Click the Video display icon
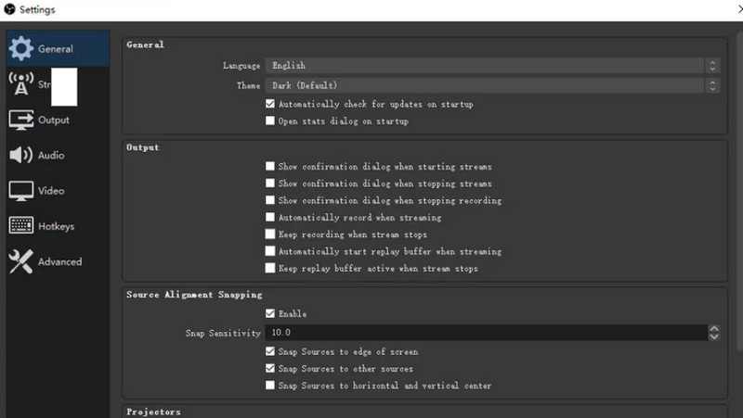Image resolution: width=743 pixels, height=418 pixels. click(x=21, y=191)
